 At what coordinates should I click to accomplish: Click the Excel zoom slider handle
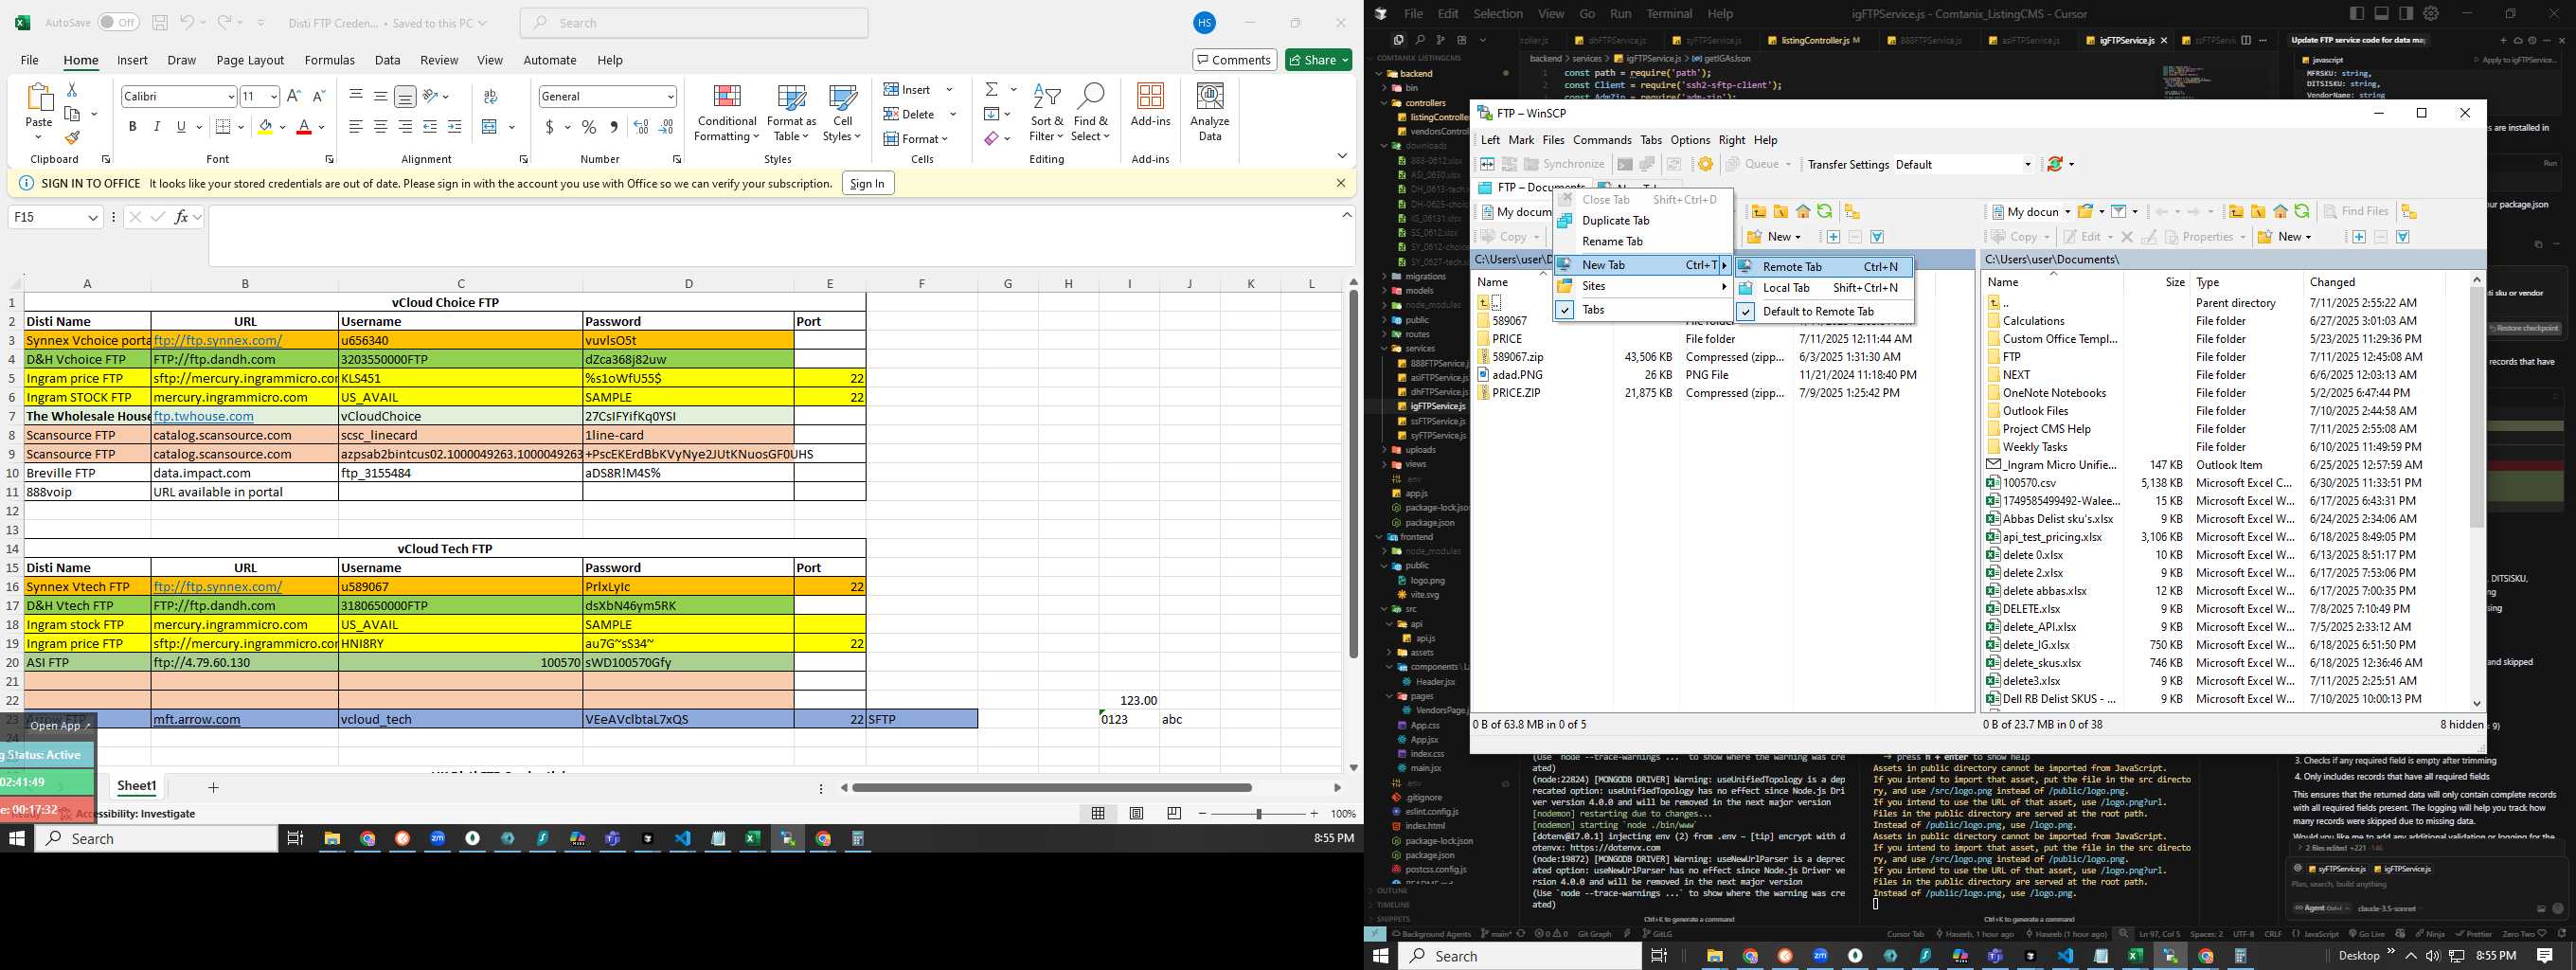click(x=1259, y=814)
